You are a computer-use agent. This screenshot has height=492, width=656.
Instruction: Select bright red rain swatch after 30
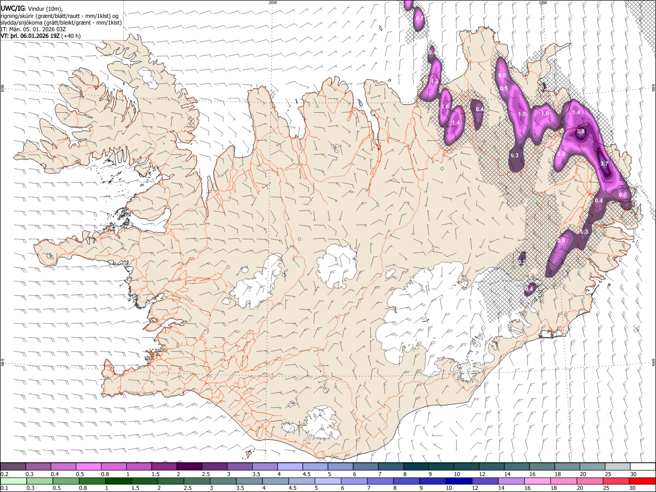[642, 481]
